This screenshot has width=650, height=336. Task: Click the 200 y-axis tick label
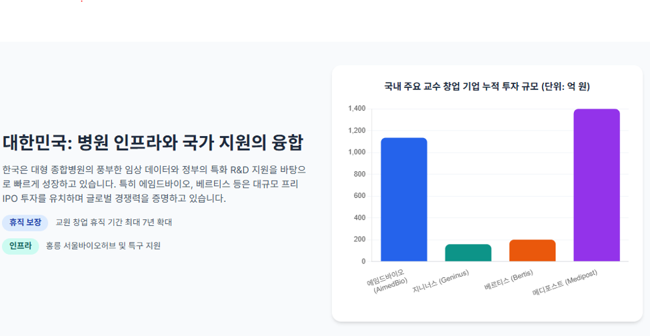(360, 239)
